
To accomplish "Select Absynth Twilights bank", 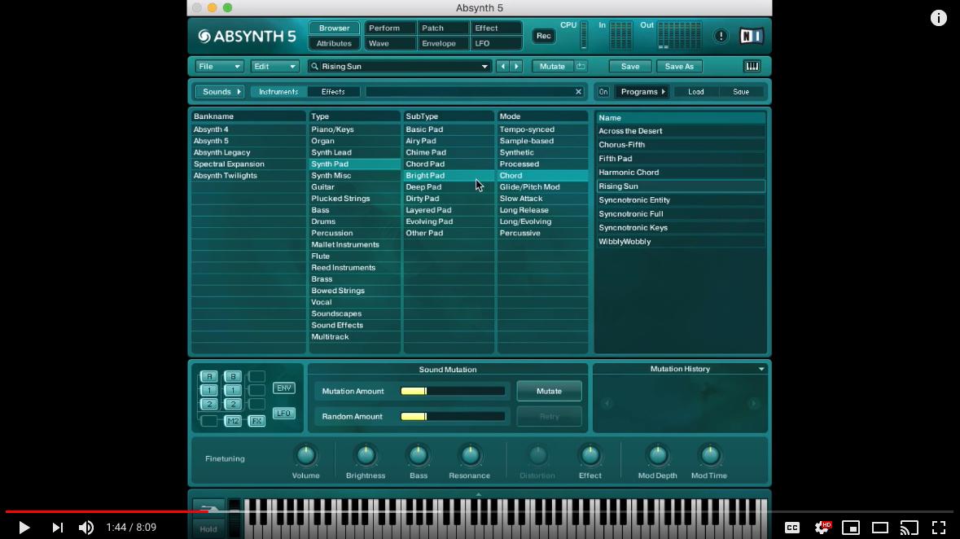I will (x=248, y=176).
